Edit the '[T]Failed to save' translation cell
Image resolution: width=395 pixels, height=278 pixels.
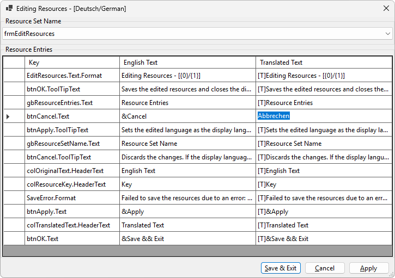point(324,197)
